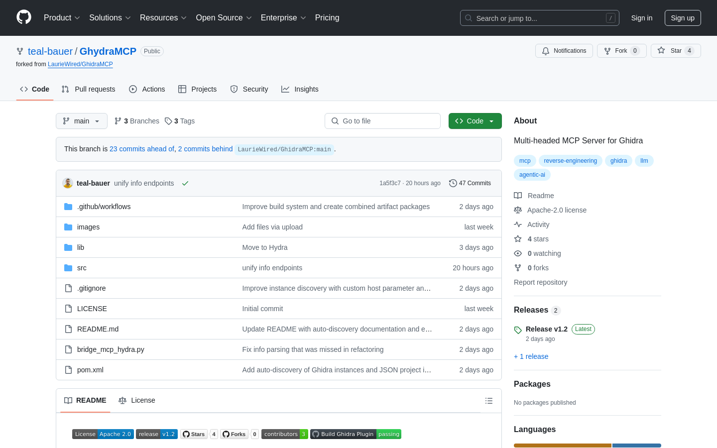This screenshot has width=717, height=448.
Task: Click the Search or jump to field
Action: [x=540, y=18]
